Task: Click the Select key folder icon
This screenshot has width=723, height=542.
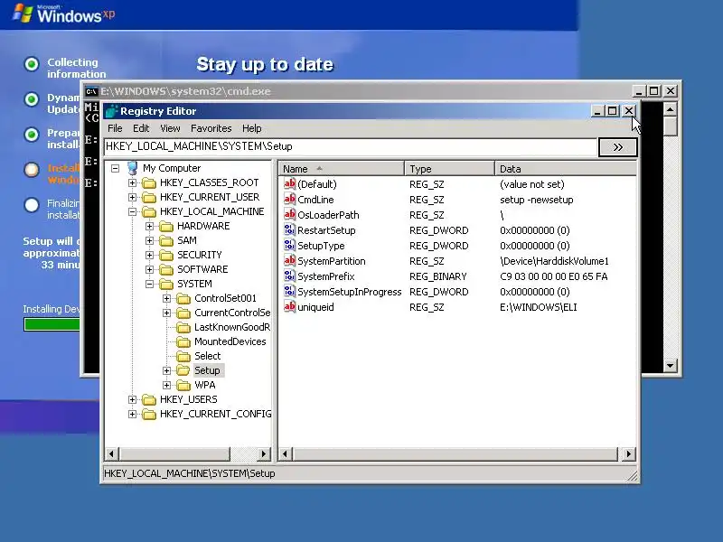Action: point(183,357)
